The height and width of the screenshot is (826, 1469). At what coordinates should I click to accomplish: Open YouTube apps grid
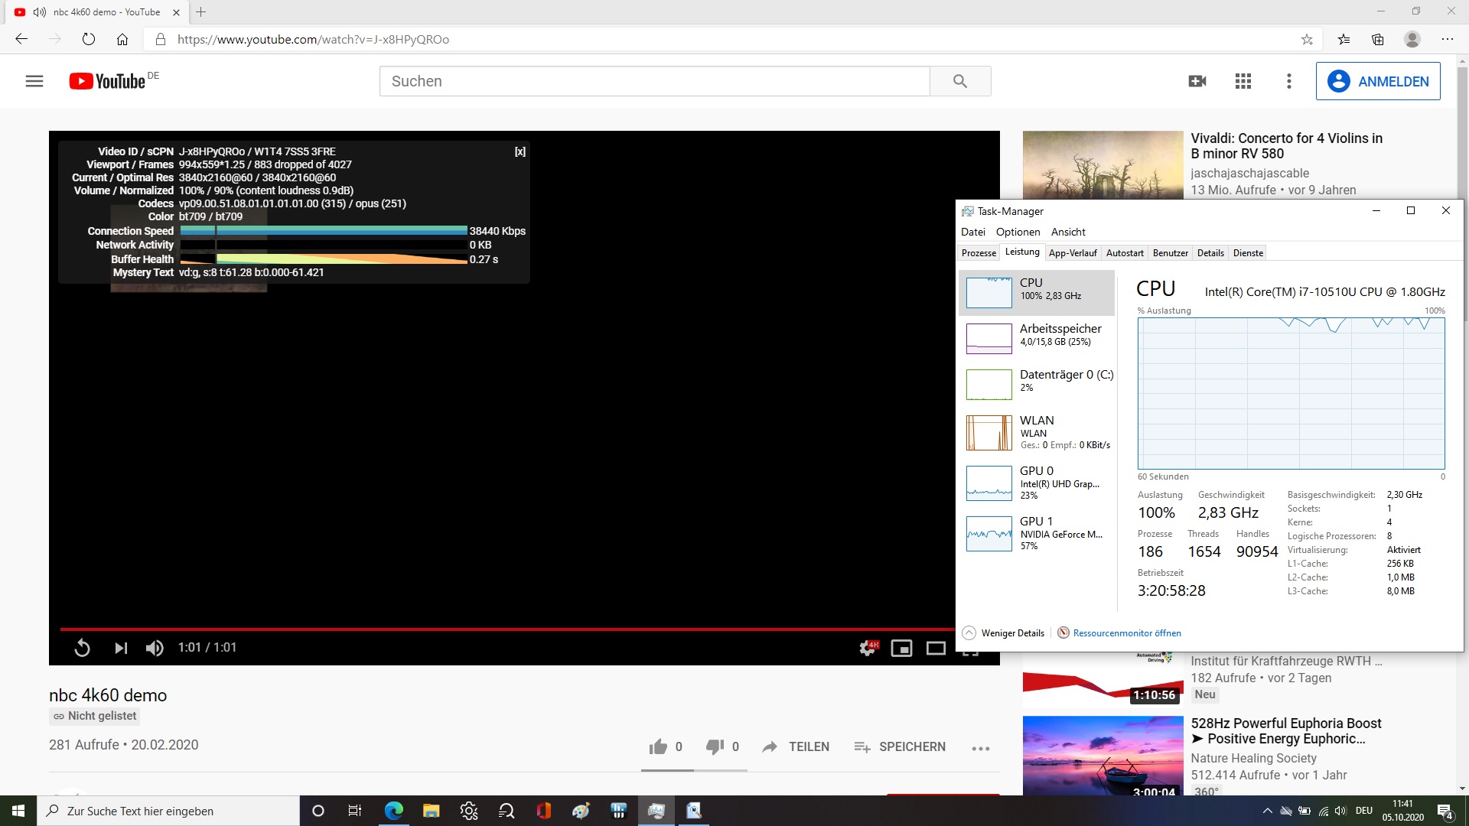1243,81
